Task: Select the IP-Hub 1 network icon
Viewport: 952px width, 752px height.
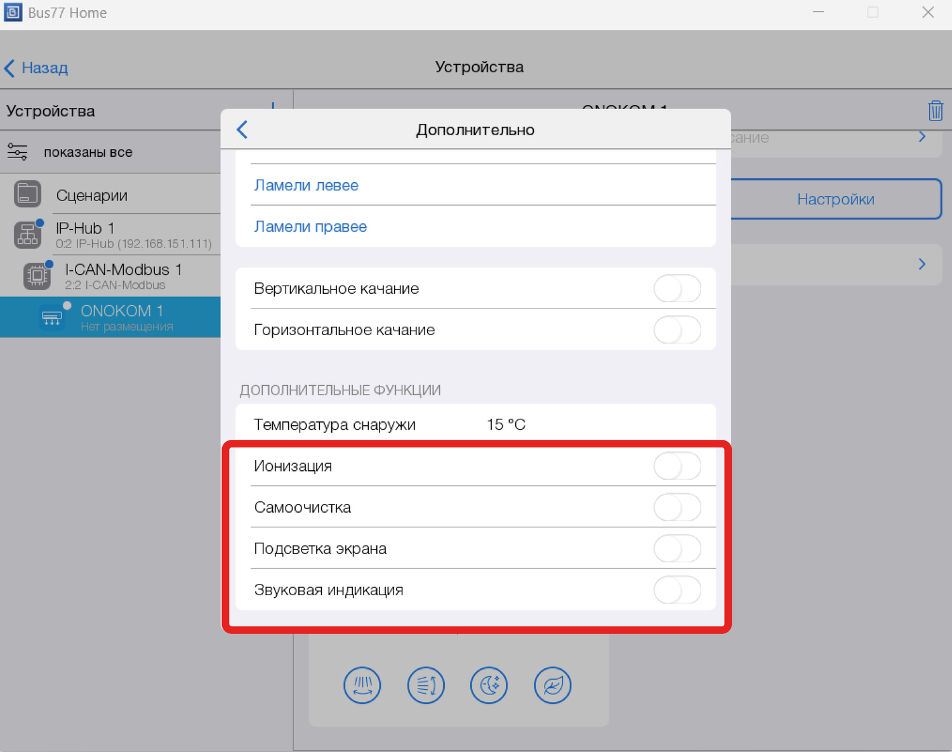Action: [x=27, y=235]
